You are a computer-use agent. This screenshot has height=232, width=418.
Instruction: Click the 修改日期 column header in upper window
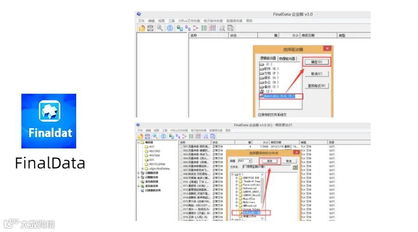319,35
